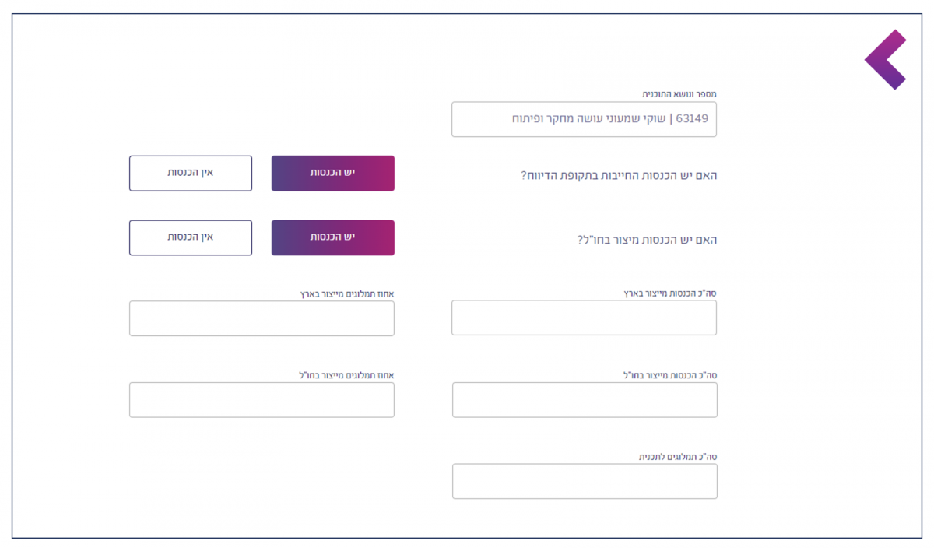The image size is (934, 548).
Task: Select 'אין הכנסות' for reporting-period taxable income
Action: tap(191, 173)
